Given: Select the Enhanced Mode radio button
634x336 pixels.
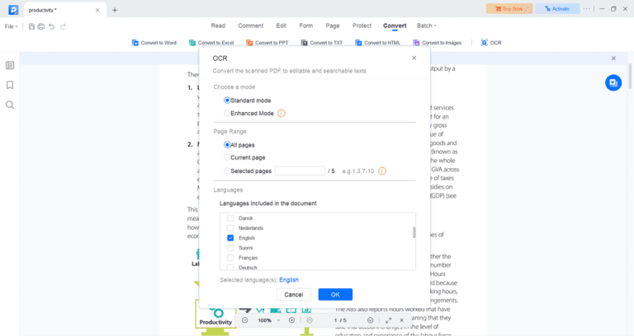Looking at the screenshot, I should 227,114.
